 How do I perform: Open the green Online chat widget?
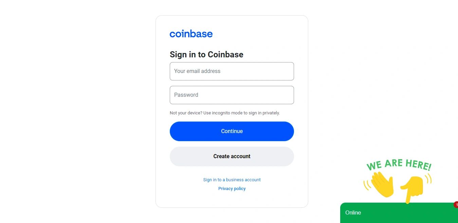pyautogui.click(x=399, y=213)
